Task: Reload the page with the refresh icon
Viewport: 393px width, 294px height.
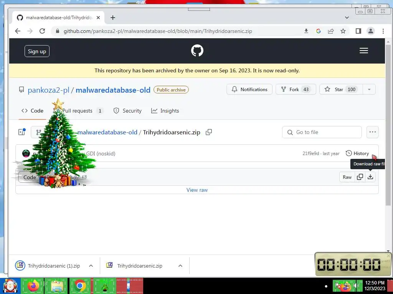Action: [42, 31]
